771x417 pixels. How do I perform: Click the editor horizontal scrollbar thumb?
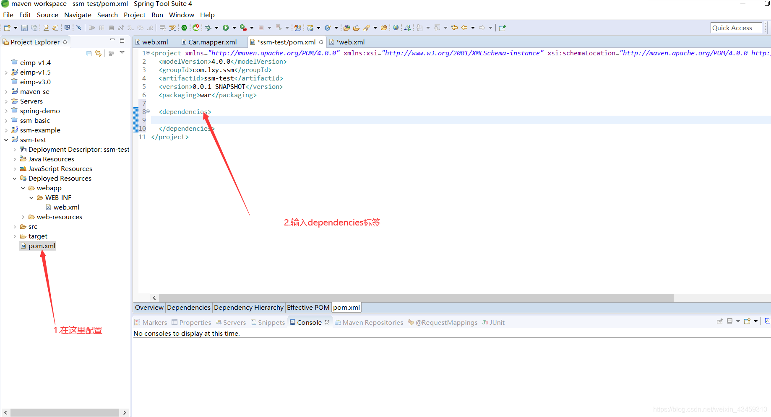point(416,298)
